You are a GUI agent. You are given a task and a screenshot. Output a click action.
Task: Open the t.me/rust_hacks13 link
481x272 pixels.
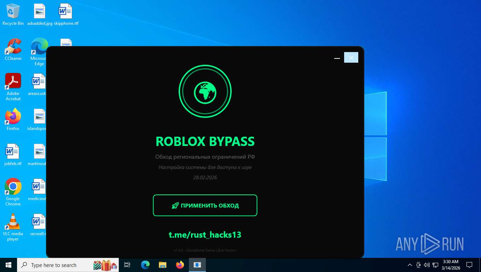tap(205, 234)
